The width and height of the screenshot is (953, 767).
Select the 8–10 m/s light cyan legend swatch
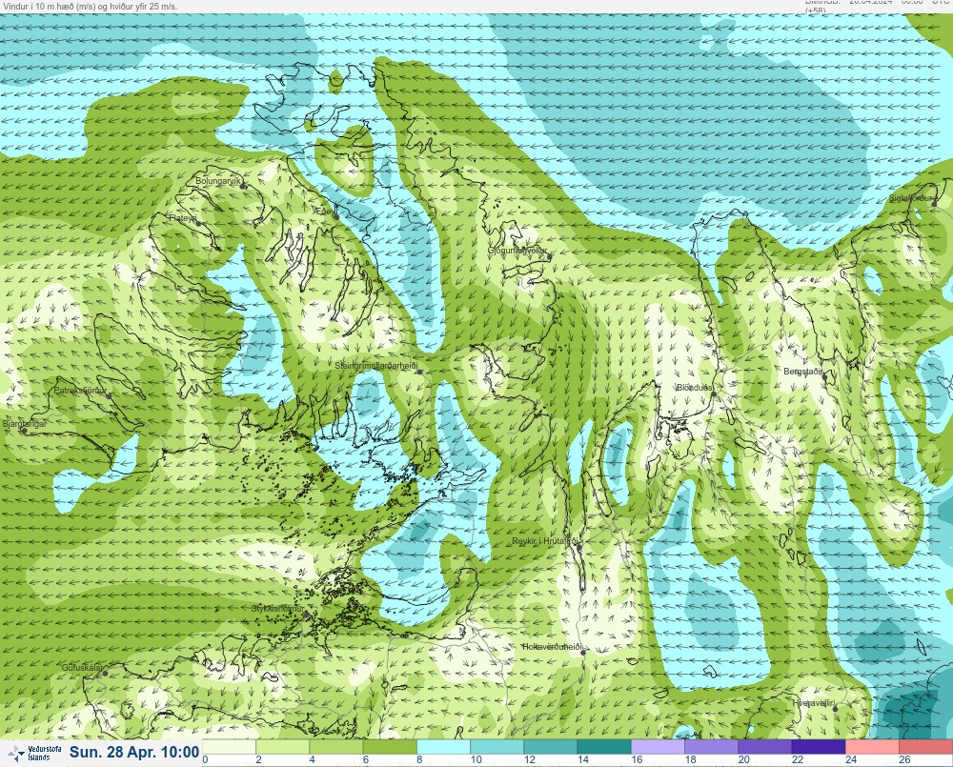tap(444, 746)
